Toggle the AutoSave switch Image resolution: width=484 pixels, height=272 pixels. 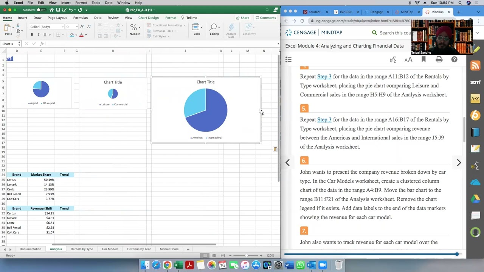pos(41,10)
